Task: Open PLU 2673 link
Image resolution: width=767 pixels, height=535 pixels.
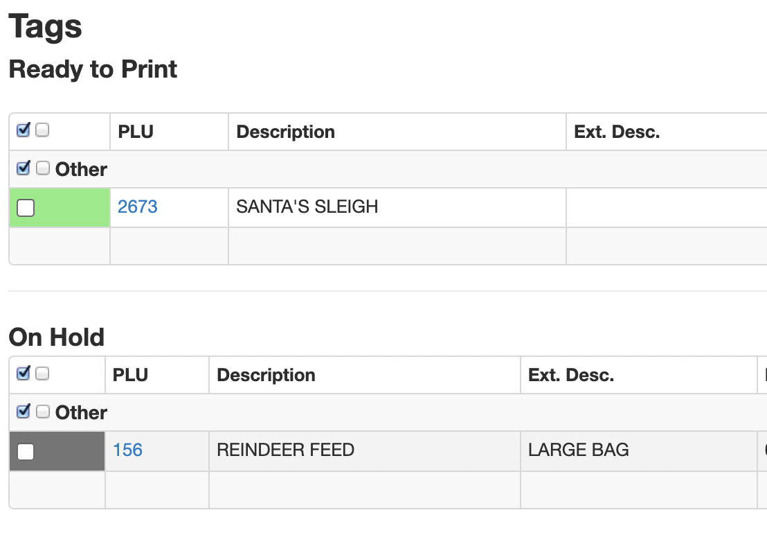Action: click(137, 207)
